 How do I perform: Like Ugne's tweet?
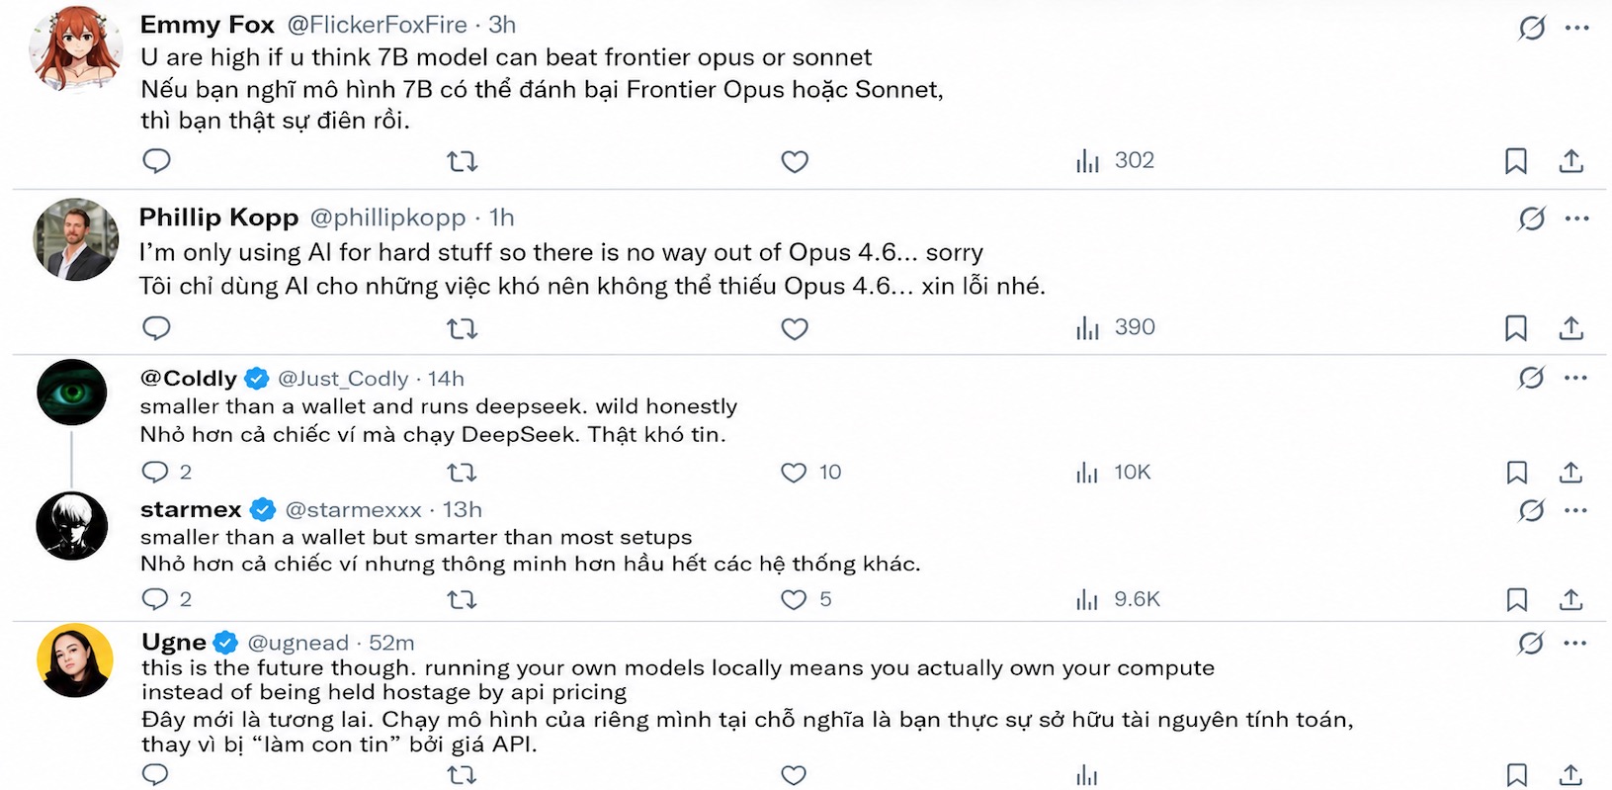tap(794, 775)
